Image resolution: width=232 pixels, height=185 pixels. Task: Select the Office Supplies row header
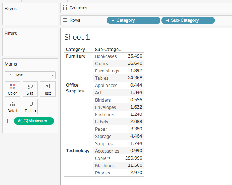coord(75,88)
